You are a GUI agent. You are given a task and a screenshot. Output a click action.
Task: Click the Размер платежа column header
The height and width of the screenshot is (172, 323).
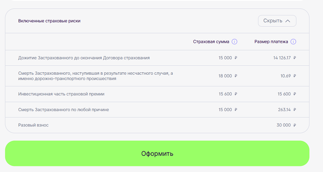(x=271, y=42)
